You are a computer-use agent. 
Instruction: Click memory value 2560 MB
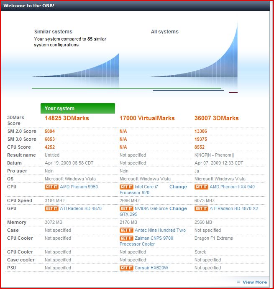(x=203, y=222)
